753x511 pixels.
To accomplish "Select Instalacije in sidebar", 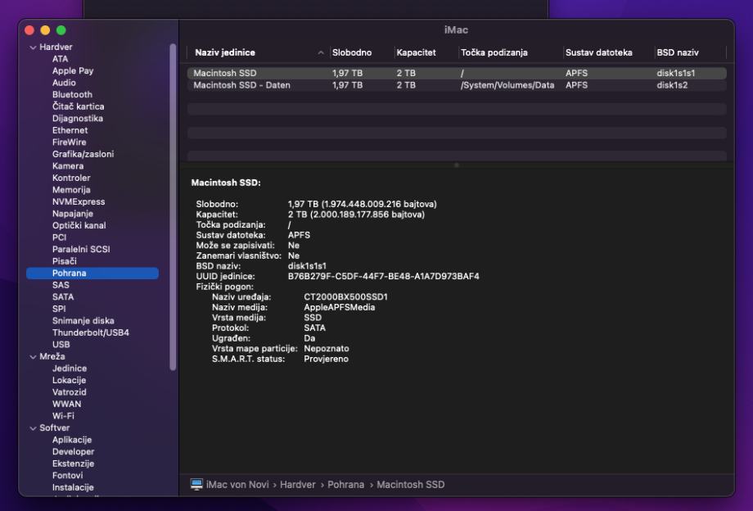I will [73, 487].
